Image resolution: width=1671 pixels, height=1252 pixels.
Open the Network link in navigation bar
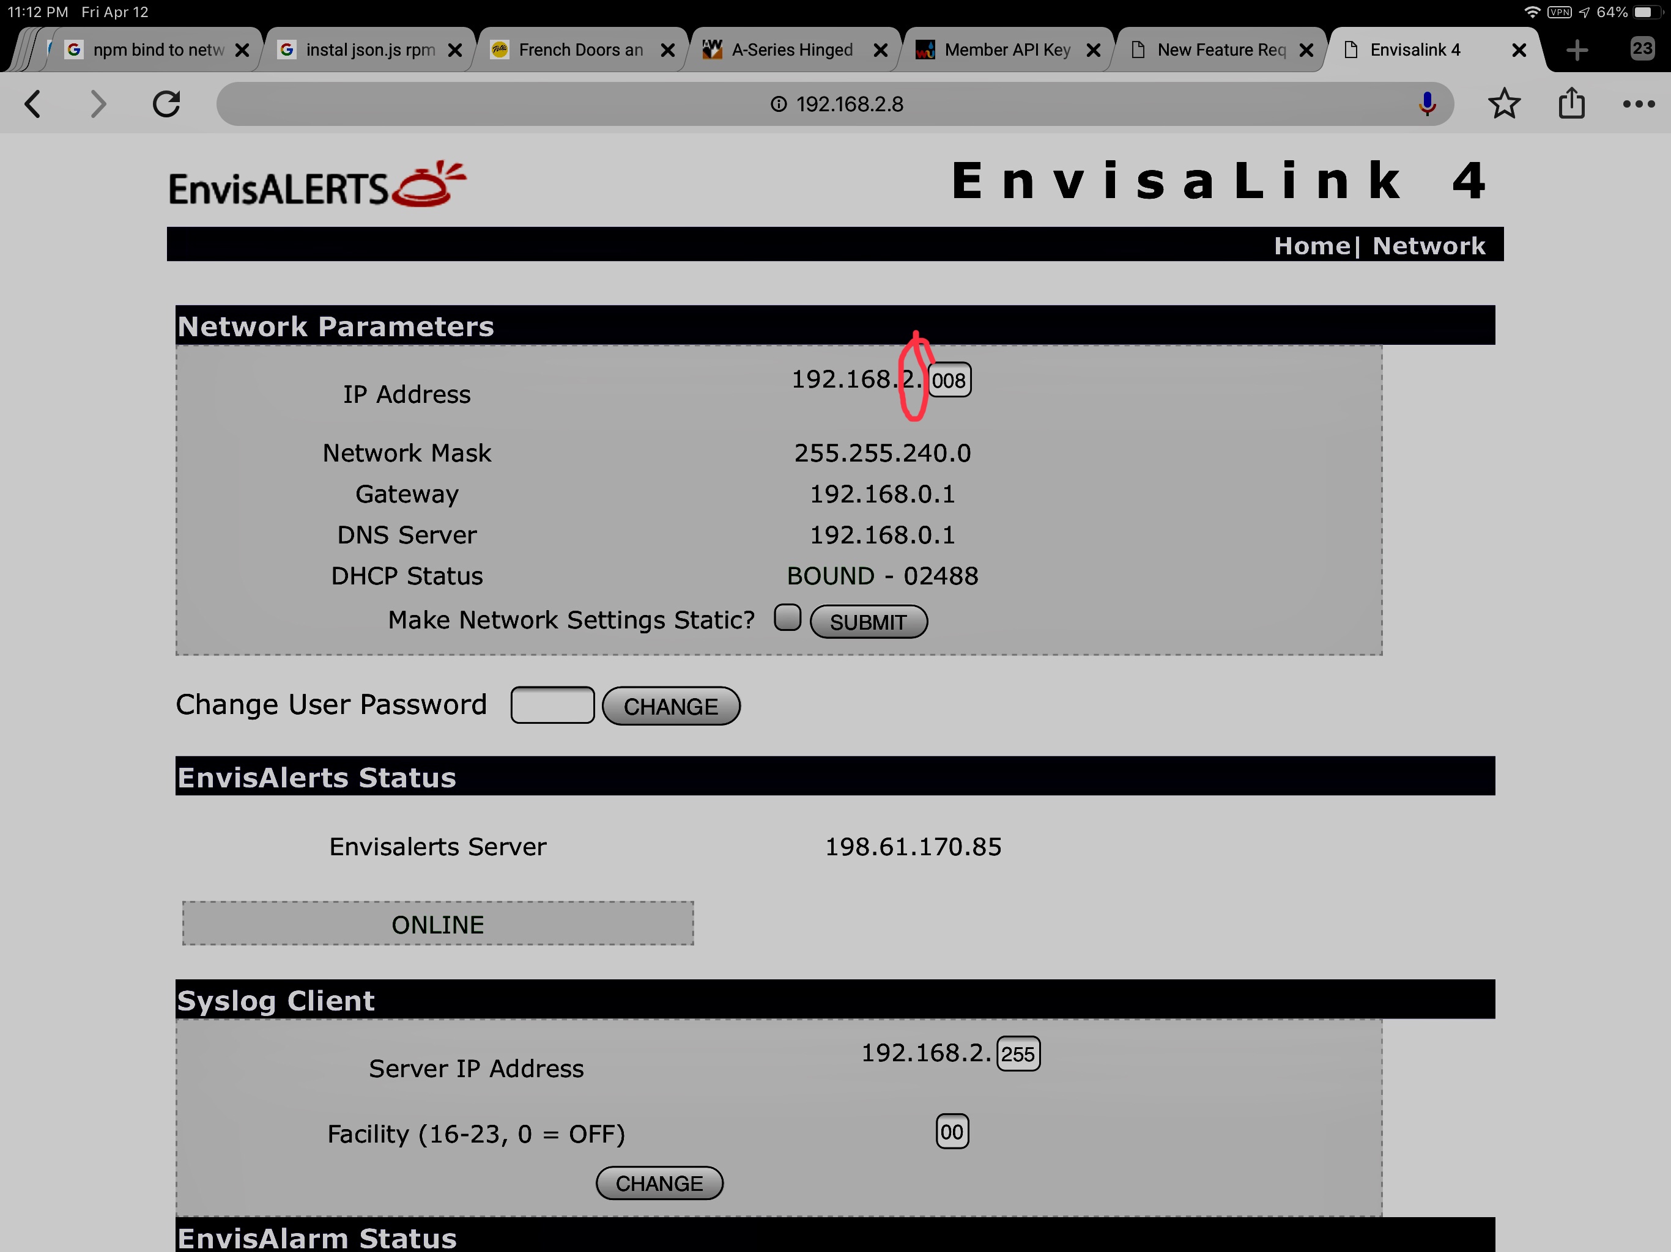pos(1429,246)
